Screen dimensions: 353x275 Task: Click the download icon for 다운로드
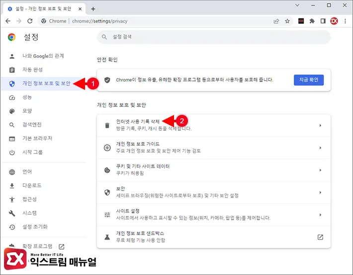[x=12, y=186]
